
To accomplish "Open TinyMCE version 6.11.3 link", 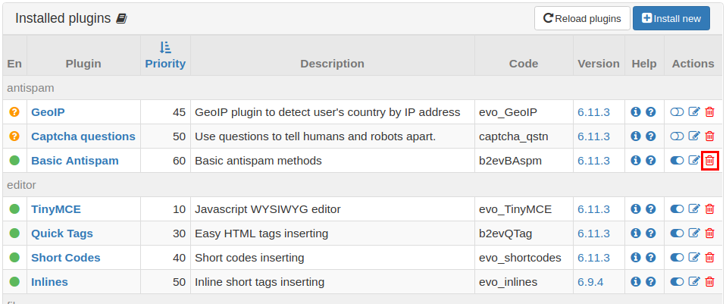I will tap(593, 209).
